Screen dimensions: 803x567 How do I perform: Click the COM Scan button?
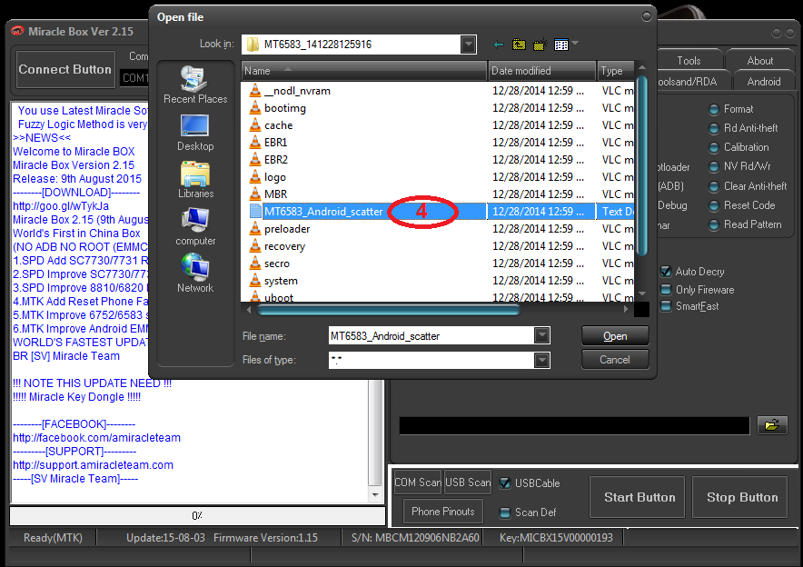click(418, 482)
